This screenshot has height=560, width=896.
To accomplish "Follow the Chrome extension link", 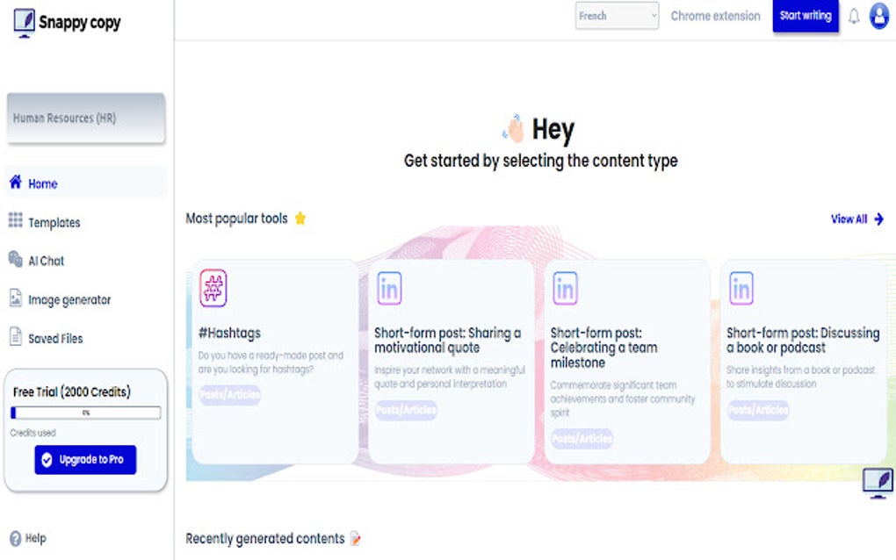I will 715,16.
